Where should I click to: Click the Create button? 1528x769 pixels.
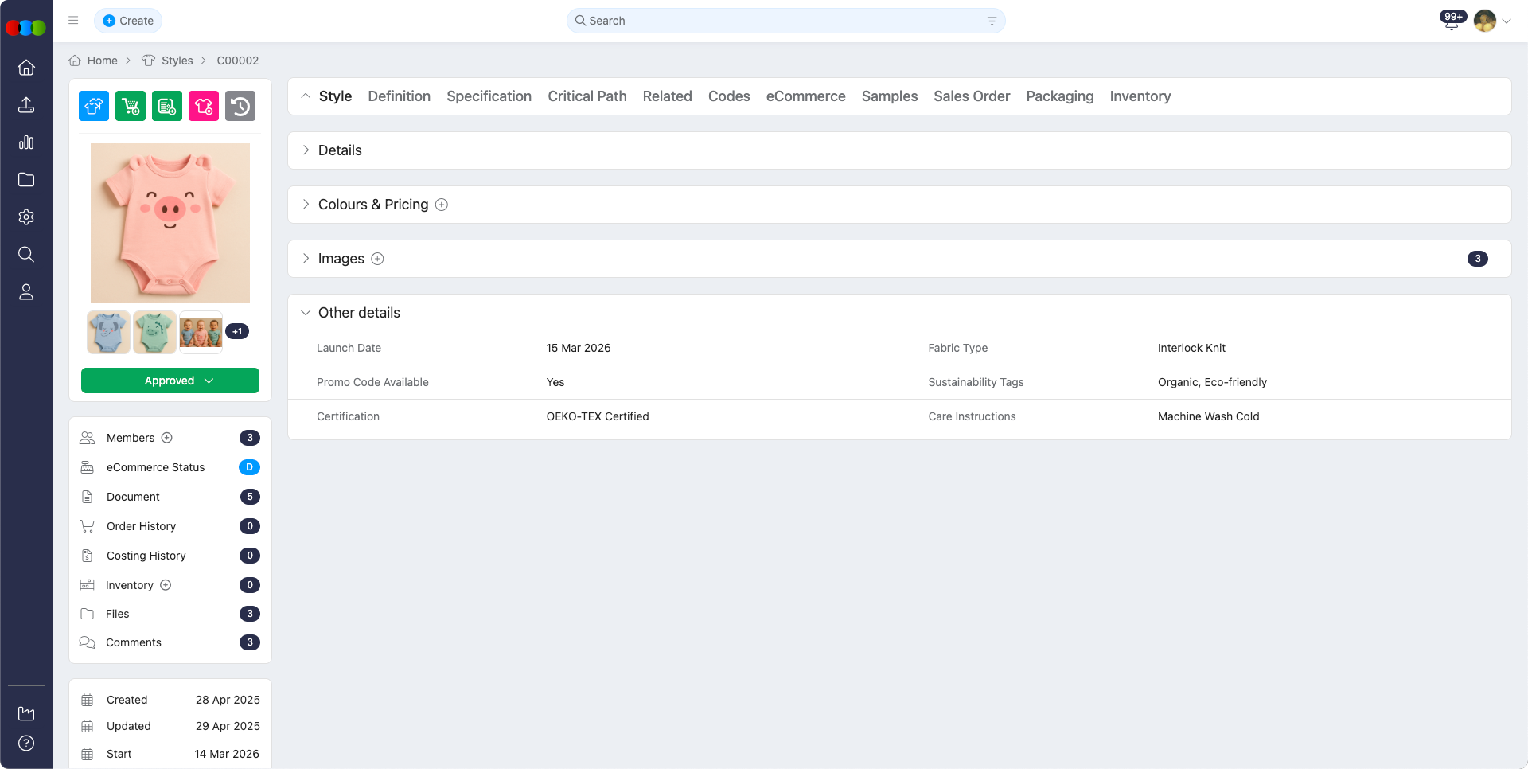tap(127, 20)
